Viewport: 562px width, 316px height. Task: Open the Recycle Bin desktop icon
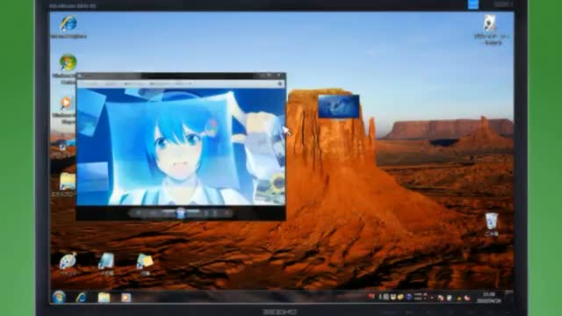492,221
